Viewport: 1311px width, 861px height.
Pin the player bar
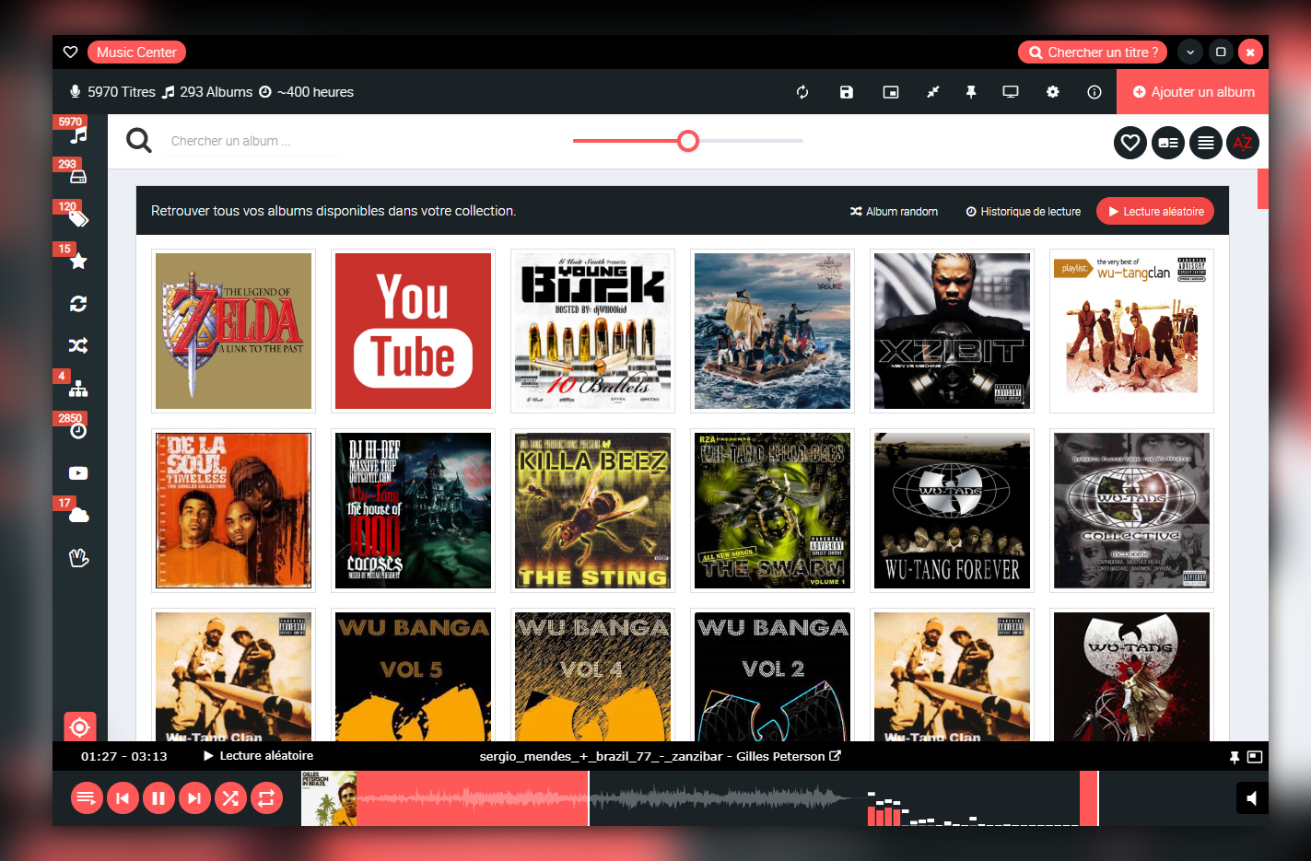click(1235, 757)
